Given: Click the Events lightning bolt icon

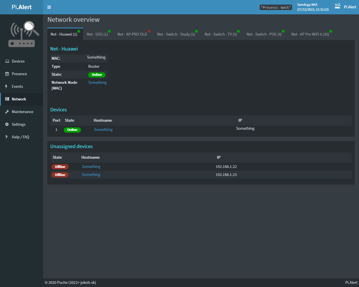Looking at the screenshot, I should pyautogui.click(x=6, y=87).
